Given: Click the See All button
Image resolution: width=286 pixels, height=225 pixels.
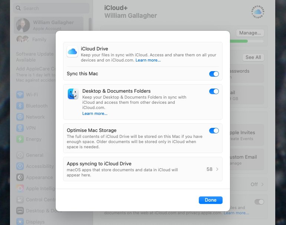Looking at the screenshot, I should (x=253, y=57).
